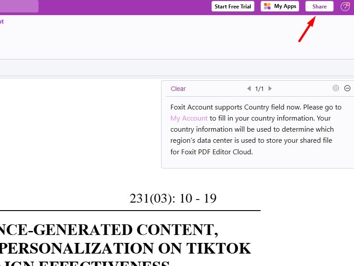The width and height of the screenshot is (354, 266).
Task: Select the 1/1 notification counter
Action: (x=259, y=89)
